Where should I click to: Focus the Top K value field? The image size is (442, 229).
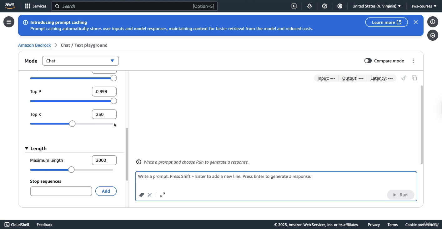pos(104,114)
